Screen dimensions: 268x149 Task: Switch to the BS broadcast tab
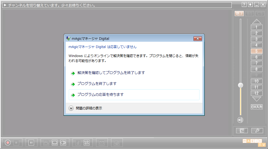(249, 13)
